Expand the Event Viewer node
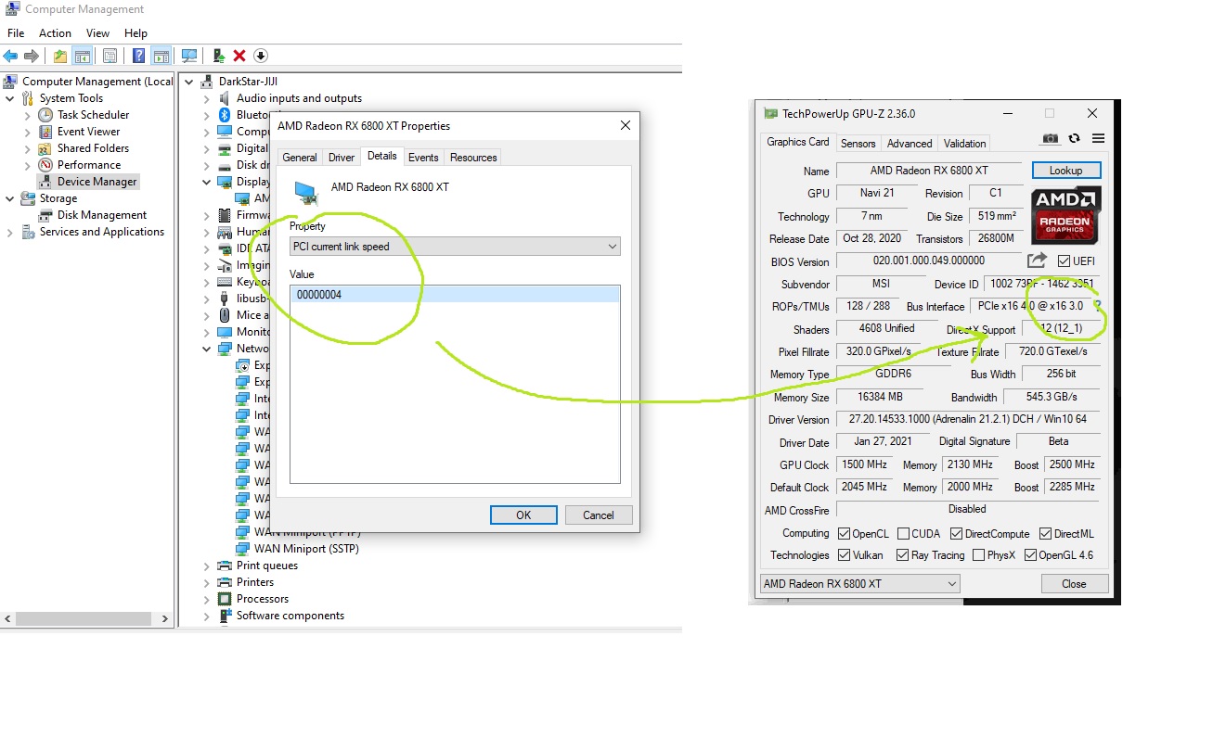The width and height of the screenshot is (1213, 750). (x=27, y=132)
